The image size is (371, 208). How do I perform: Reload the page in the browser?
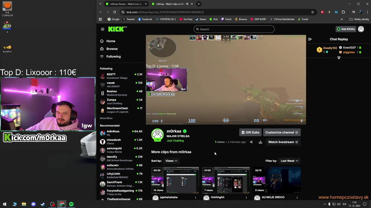(114, 12)
